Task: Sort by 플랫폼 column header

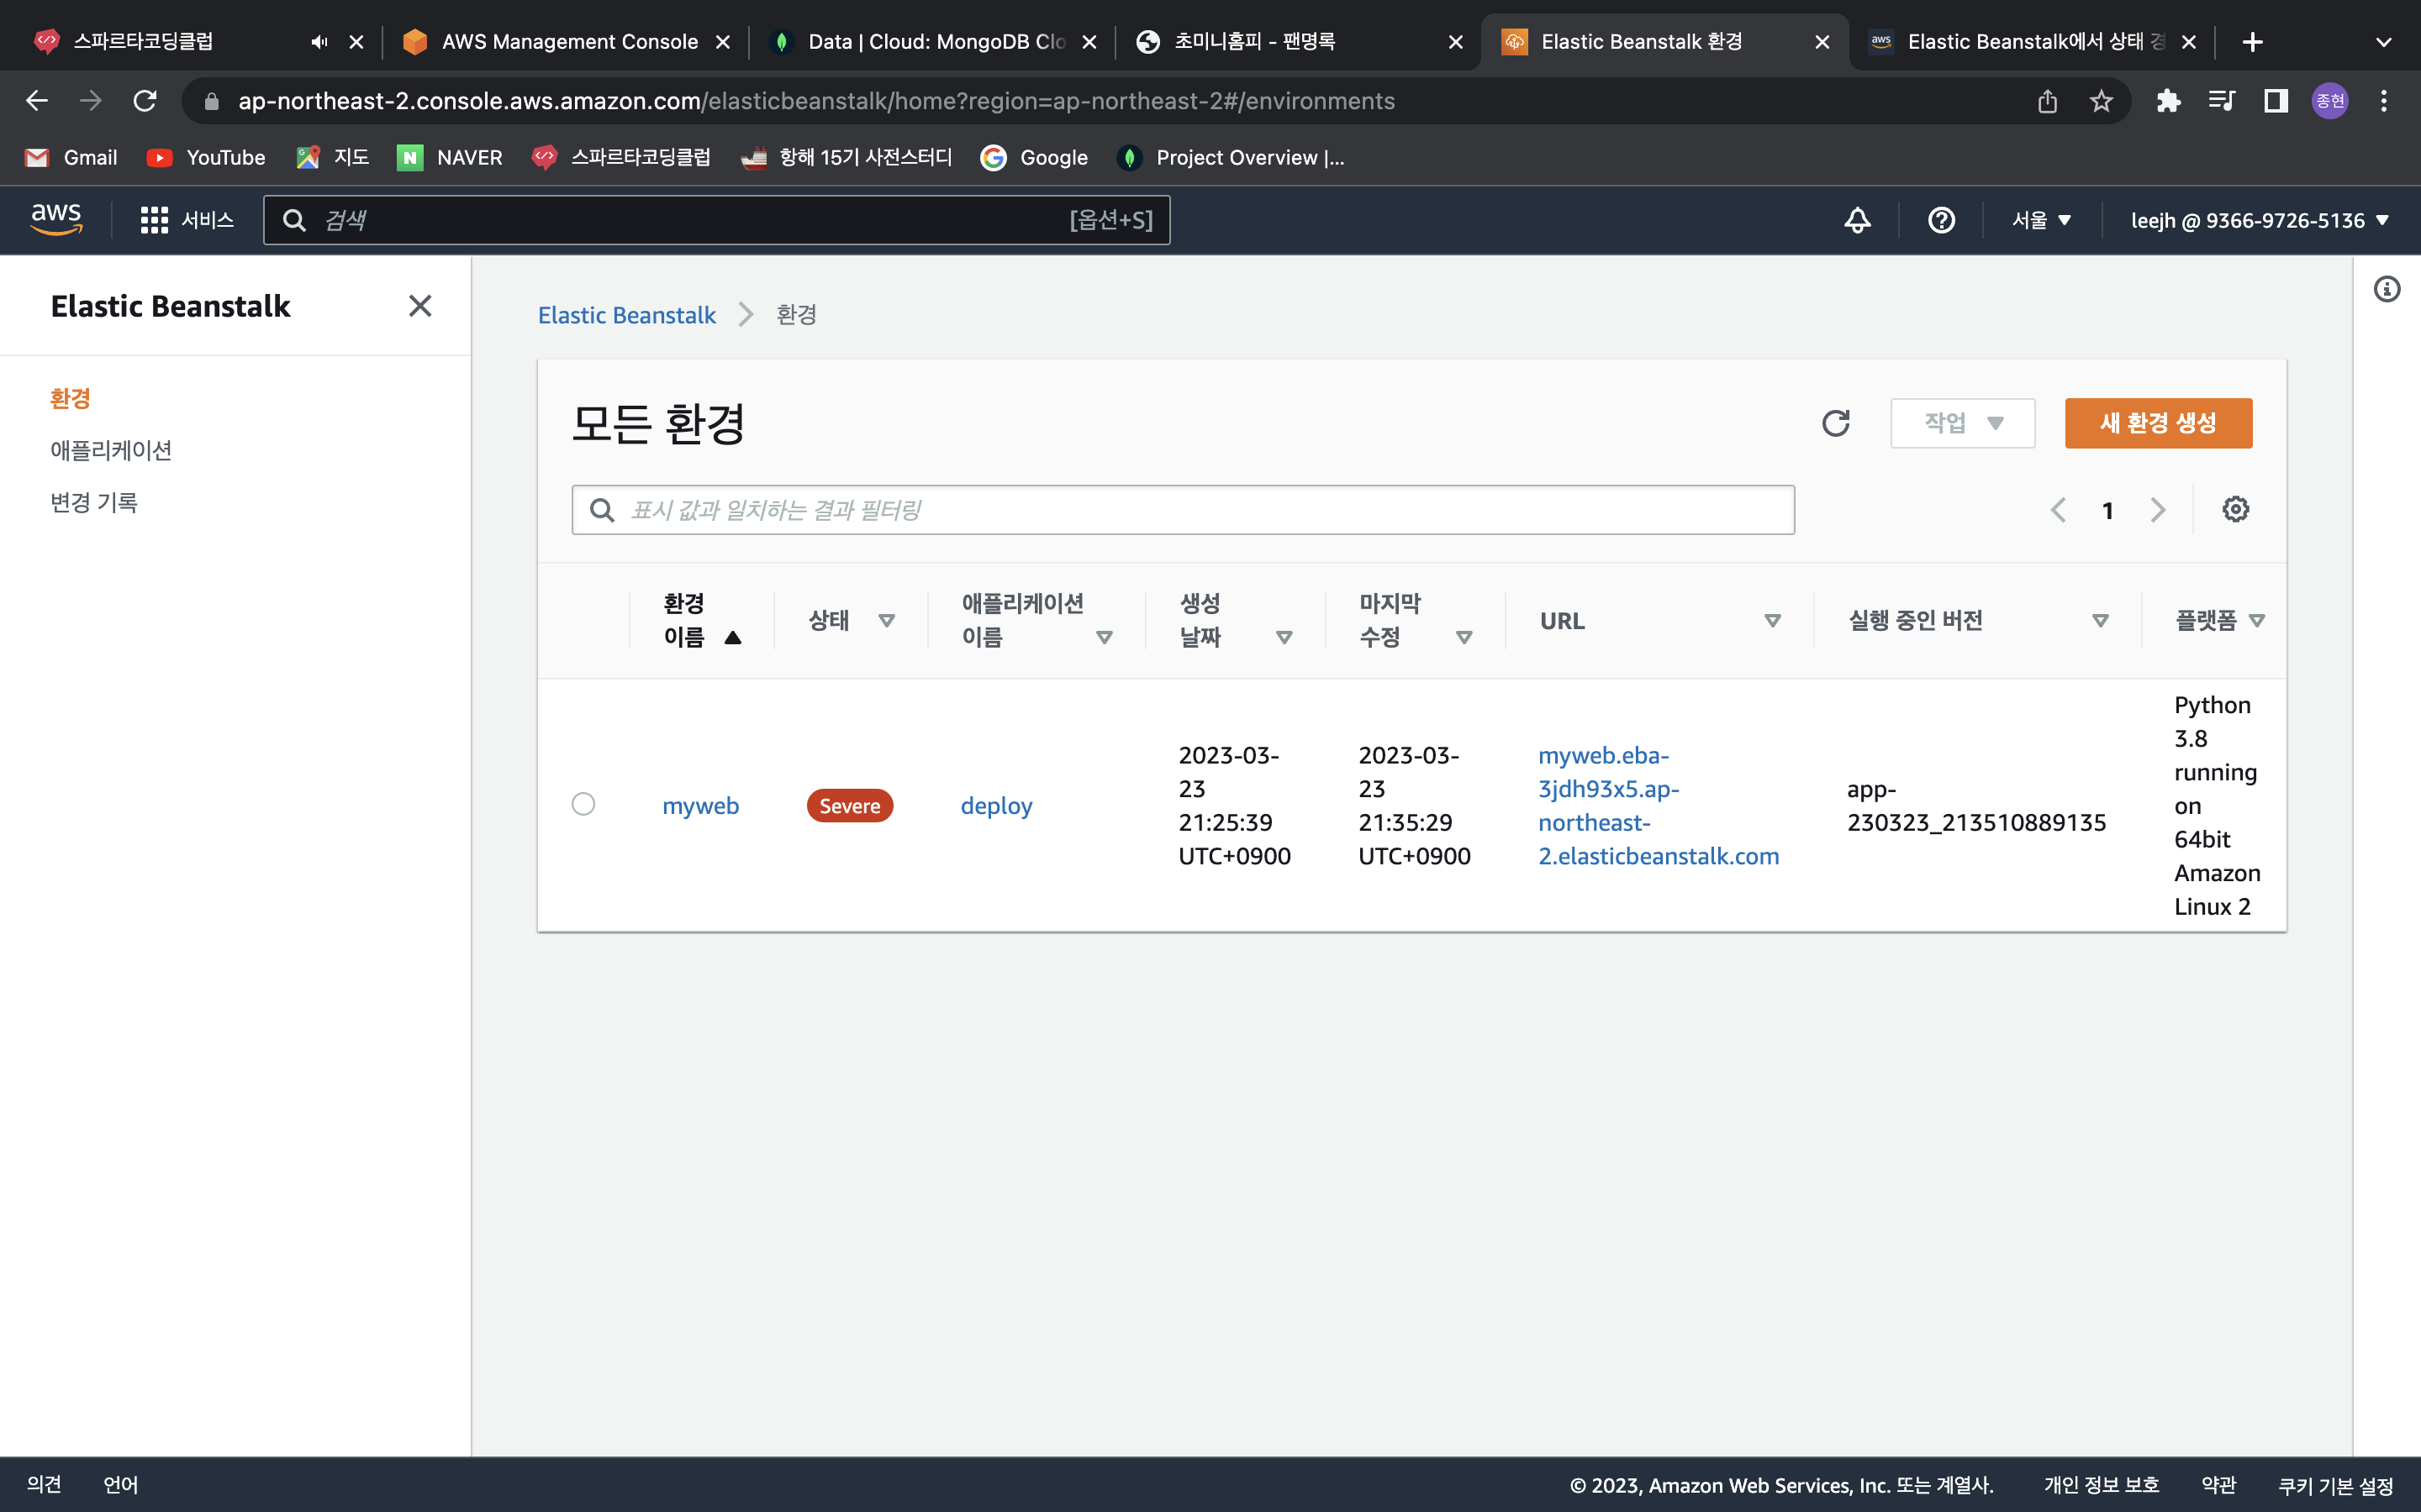Action: pos(2220,621)
